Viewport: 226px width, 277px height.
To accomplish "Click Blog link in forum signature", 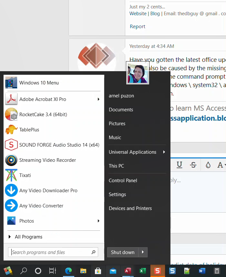I will 155,14.
